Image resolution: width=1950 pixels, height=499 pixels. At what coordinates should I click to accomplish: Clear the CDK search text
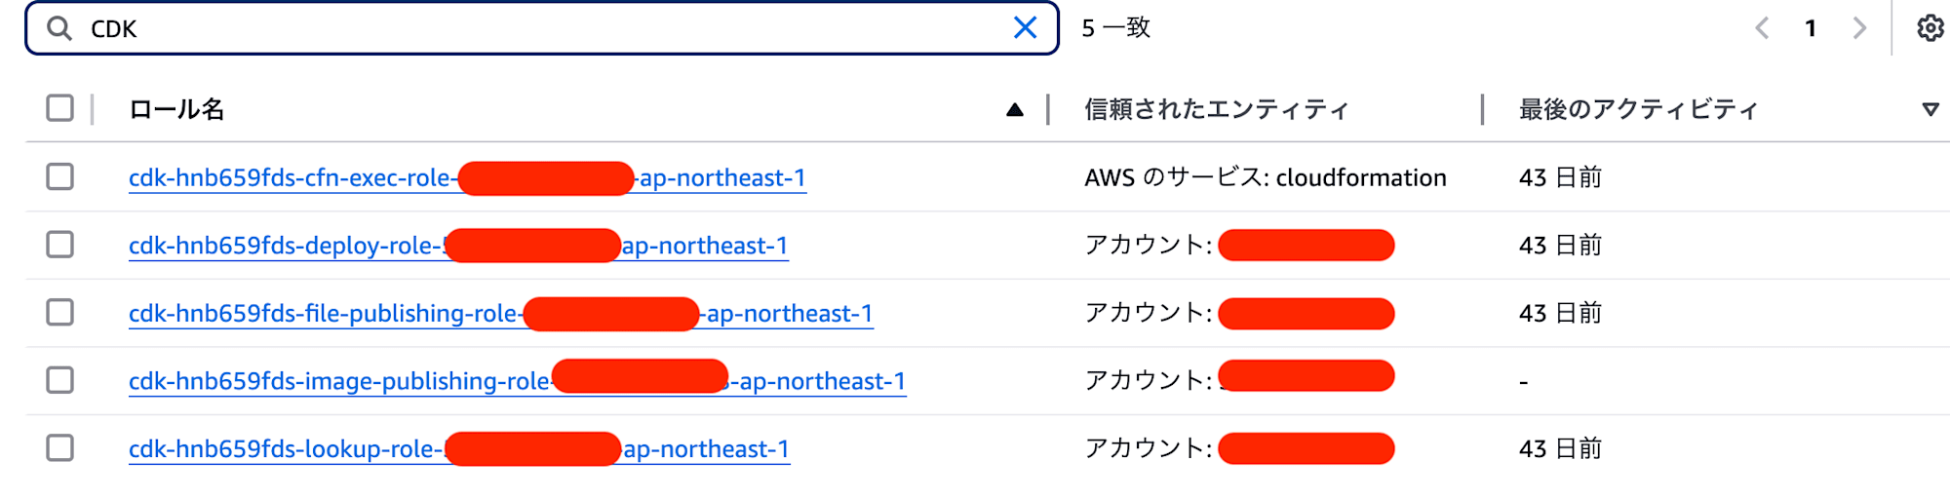(x=1025, y=28)
